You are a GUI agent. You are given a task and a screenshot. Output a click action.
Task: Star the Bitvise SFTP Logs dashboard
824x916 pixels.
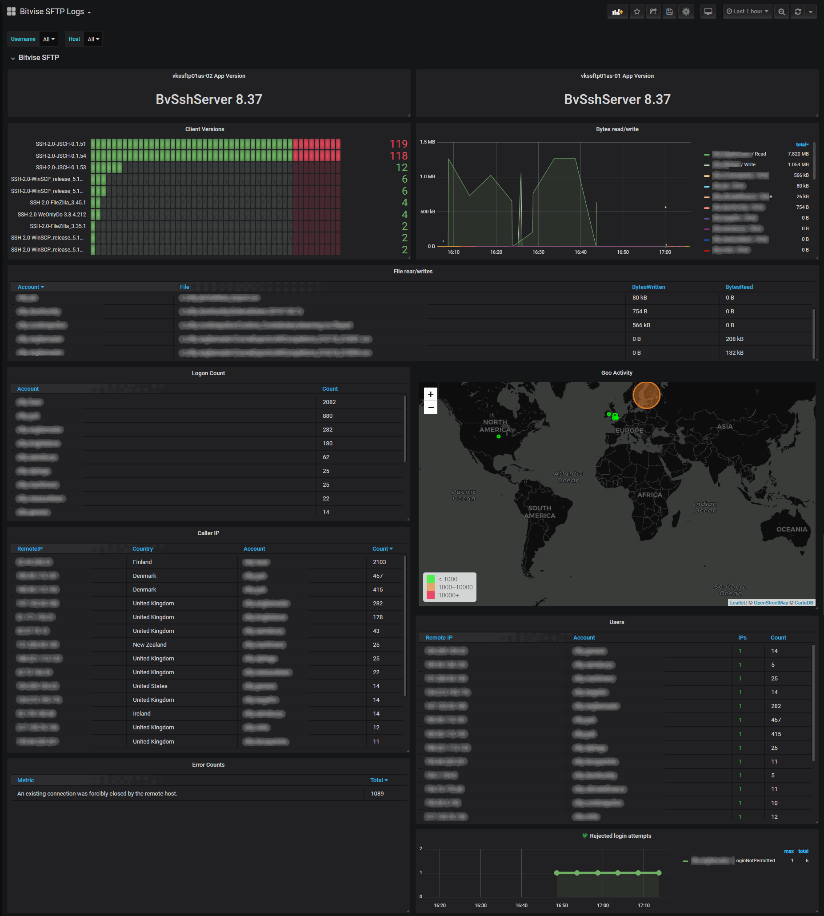click(637, 12)
